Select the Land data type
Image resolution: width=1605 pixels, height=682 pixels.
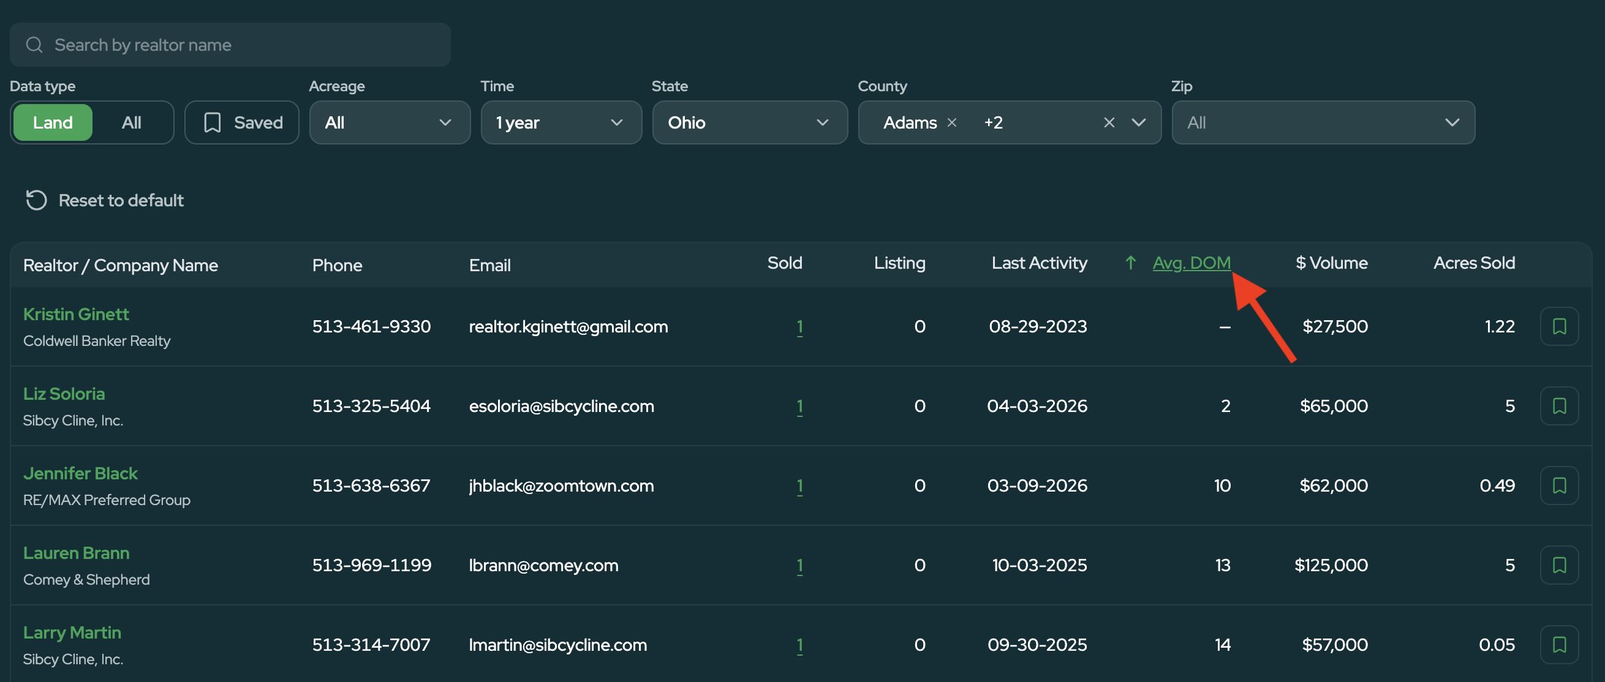53,122
